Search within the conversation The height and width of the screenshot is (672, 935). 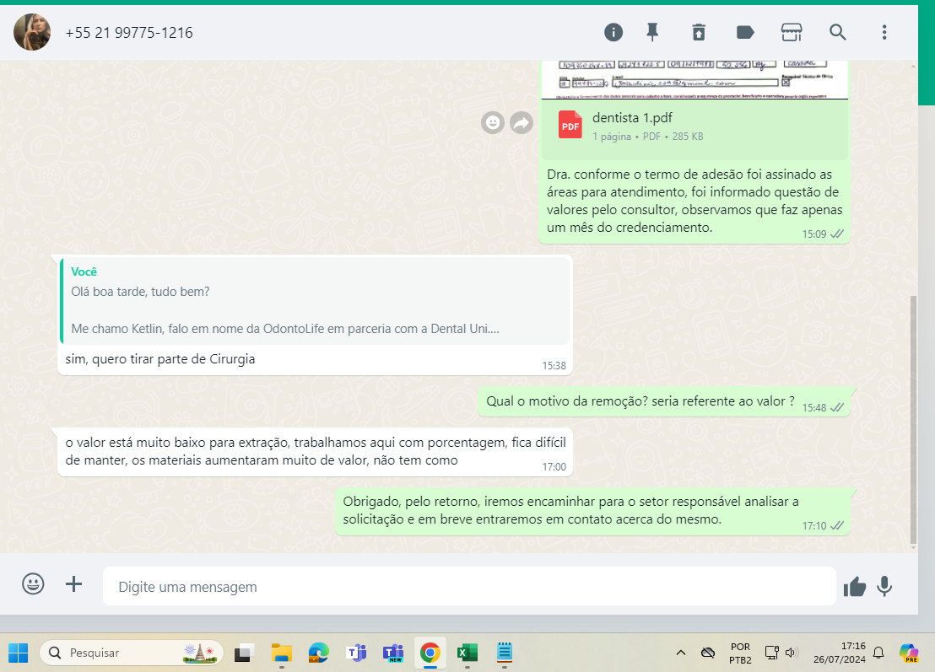pyautogui.click(x=837, y=32)
